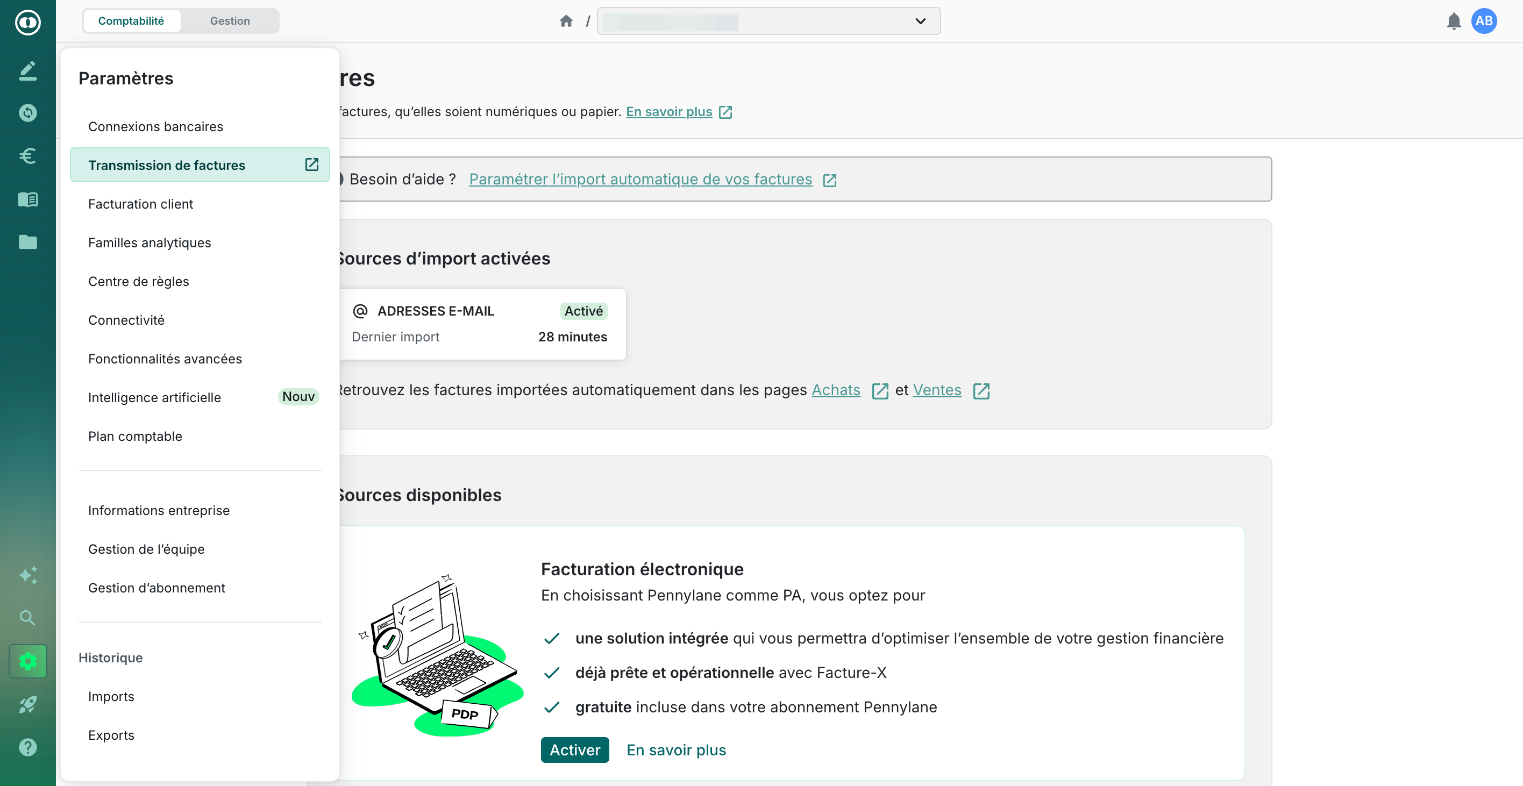Image resolution: width=1523 pixels, height=786 pixels.
Task: Click the AB user avatar badge
Action: tap(1485, 20)
